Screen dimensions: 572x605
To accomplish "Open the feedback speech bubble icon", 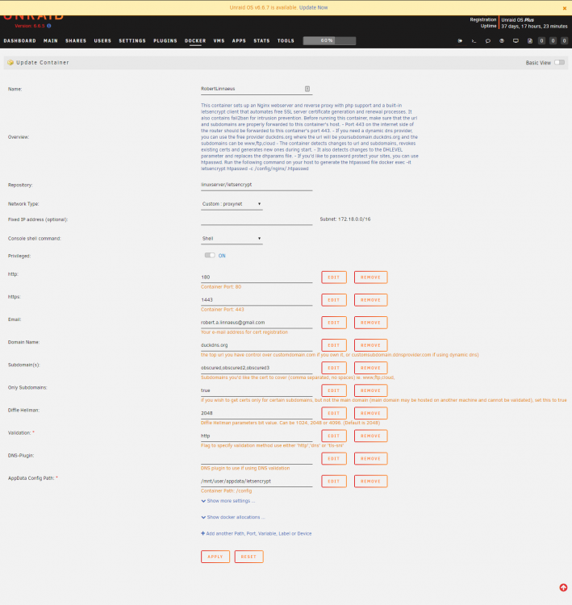I will tap(488, 40).
